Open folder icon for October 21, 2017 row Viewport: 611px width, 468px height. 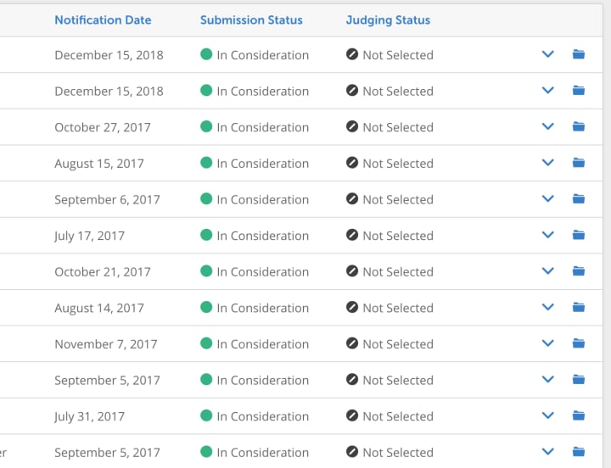[x=579, y=271]
